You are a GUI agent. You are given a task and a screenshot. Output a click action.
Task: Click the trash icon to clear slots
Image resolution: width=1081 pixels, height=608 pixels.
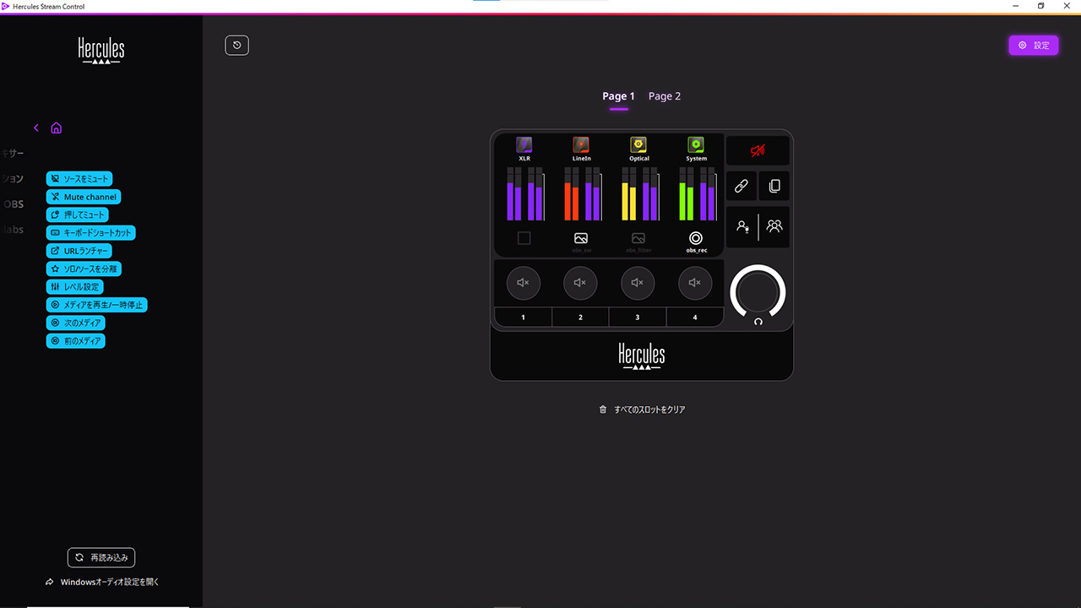[x=603, y=410]
